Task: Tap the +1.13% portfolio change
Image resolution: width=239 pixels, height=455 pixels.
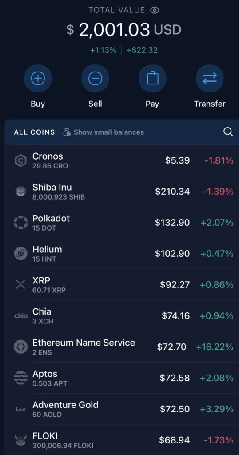Action: coord(103,50)
